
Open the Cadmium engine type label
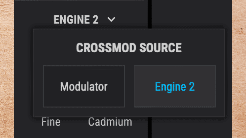110,122
